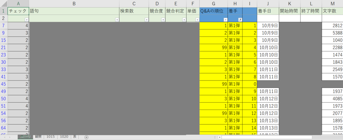
Task: Click the 競合度 header cell
Action: pos(157,11)
